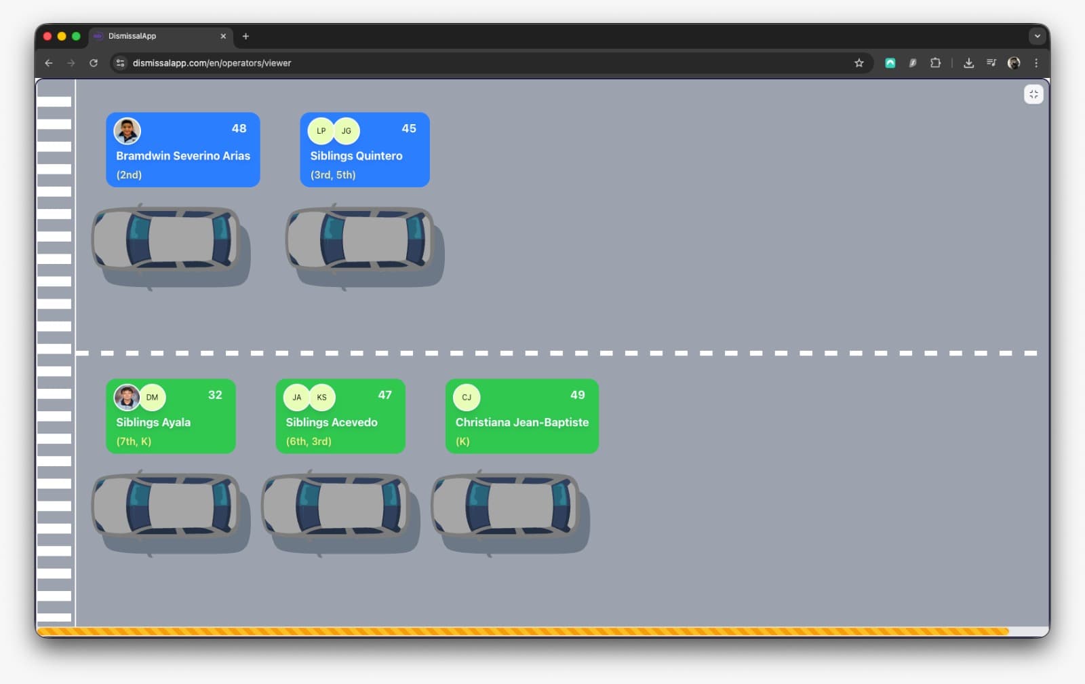Open the media controls icon
Screen dimensions: 1085x684
[991, 63]
